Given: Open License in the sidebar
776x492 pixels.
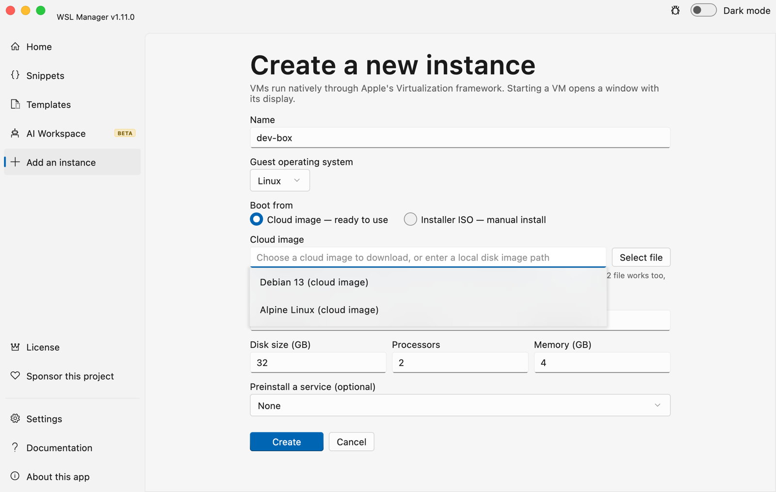Looking at the screenshot, I should (x=72, y=347).
